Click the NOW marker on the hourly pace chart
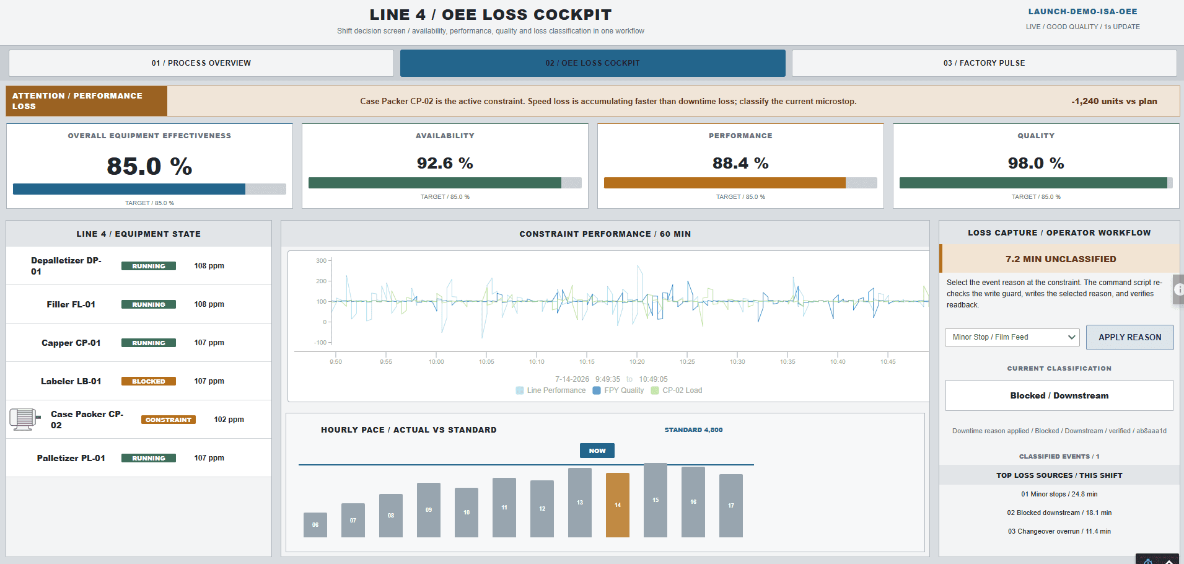Screen dimensions: 1184x564 point(597,451)
